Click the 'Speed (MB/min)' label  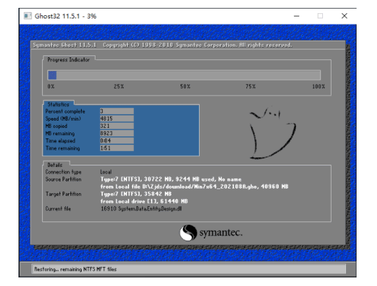63,119
